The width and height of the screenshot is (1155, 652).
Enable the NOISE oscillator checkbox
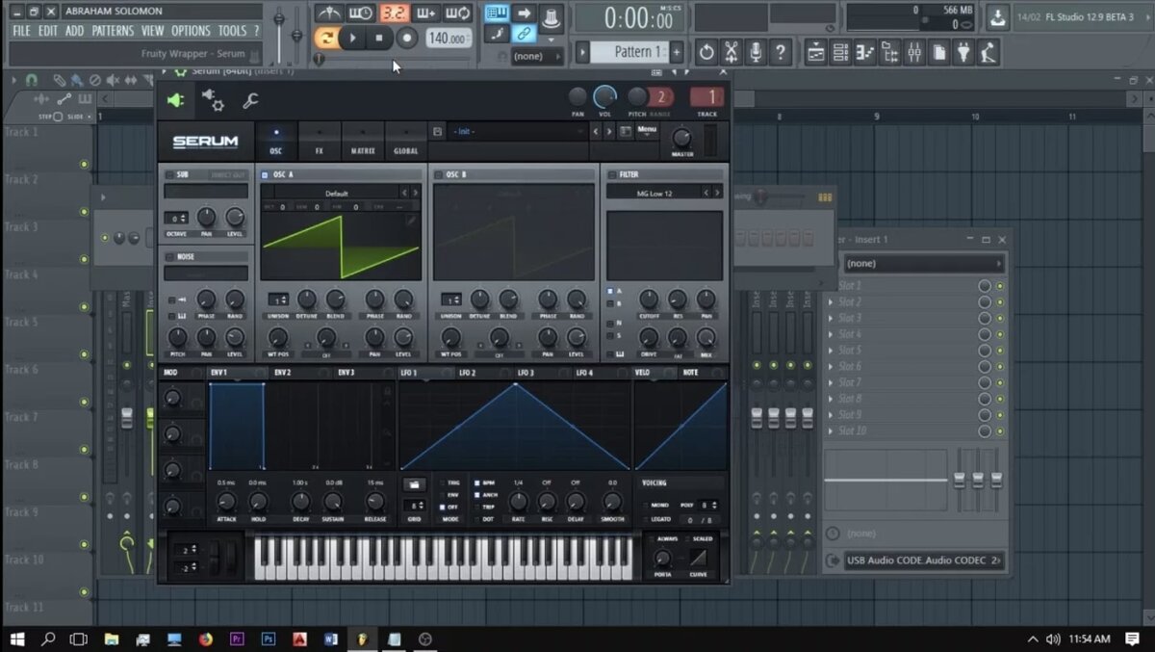tap(169, 257)
